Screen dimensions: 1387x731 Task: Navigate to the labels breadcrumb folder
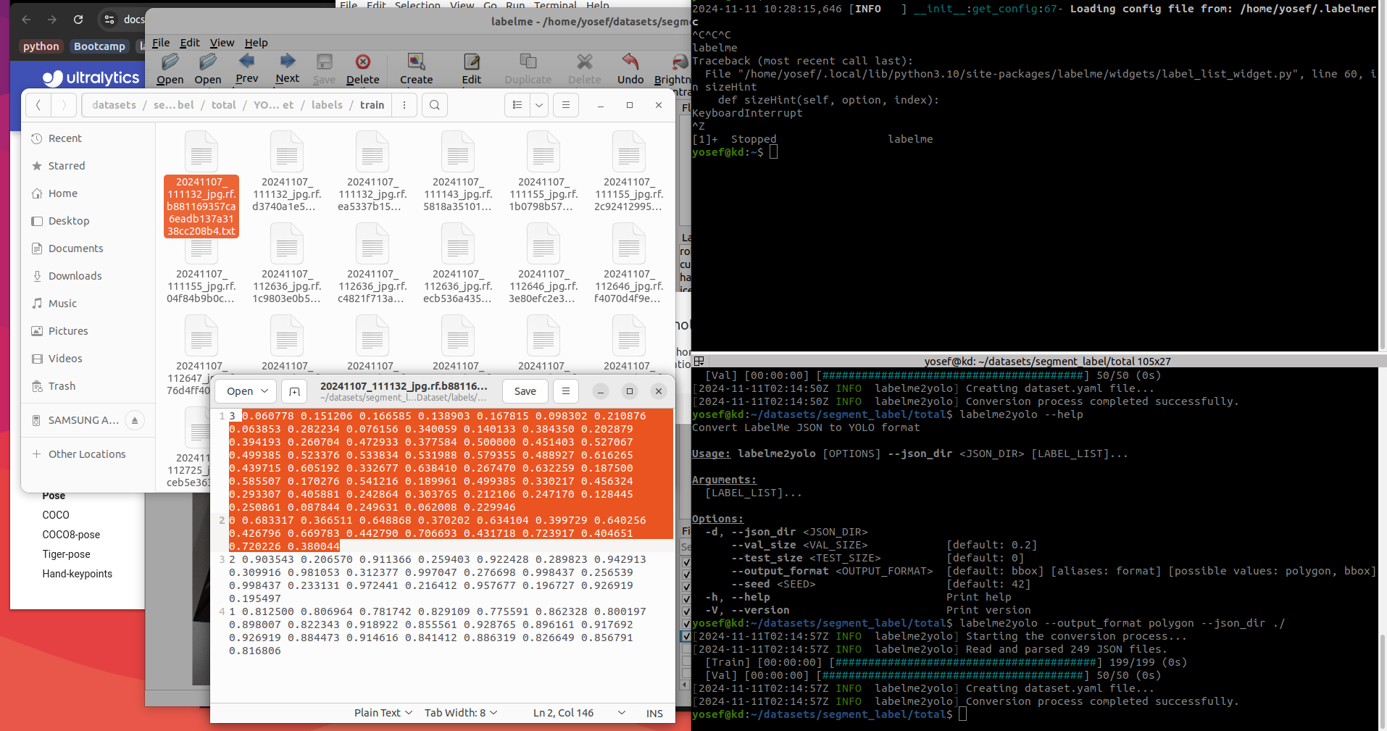327,105
